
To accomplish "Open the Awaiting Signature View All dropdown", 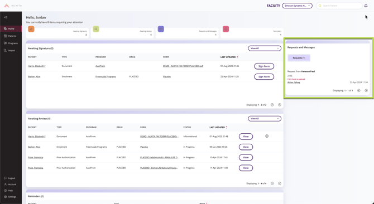I will tap(265, 48).
